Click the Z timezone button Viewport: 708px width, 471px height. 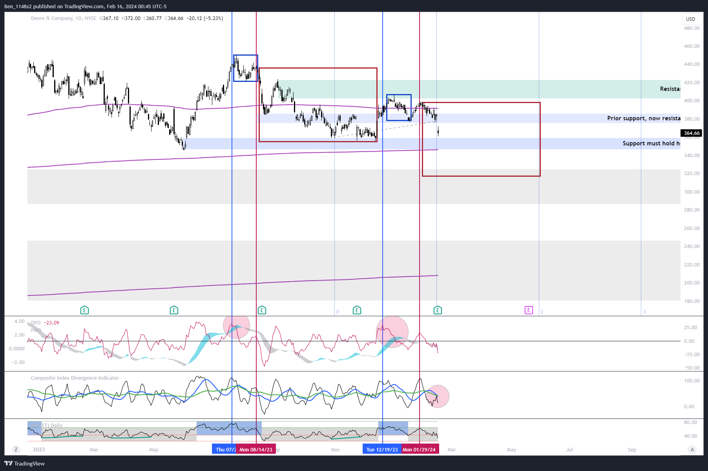click(16, 449)
